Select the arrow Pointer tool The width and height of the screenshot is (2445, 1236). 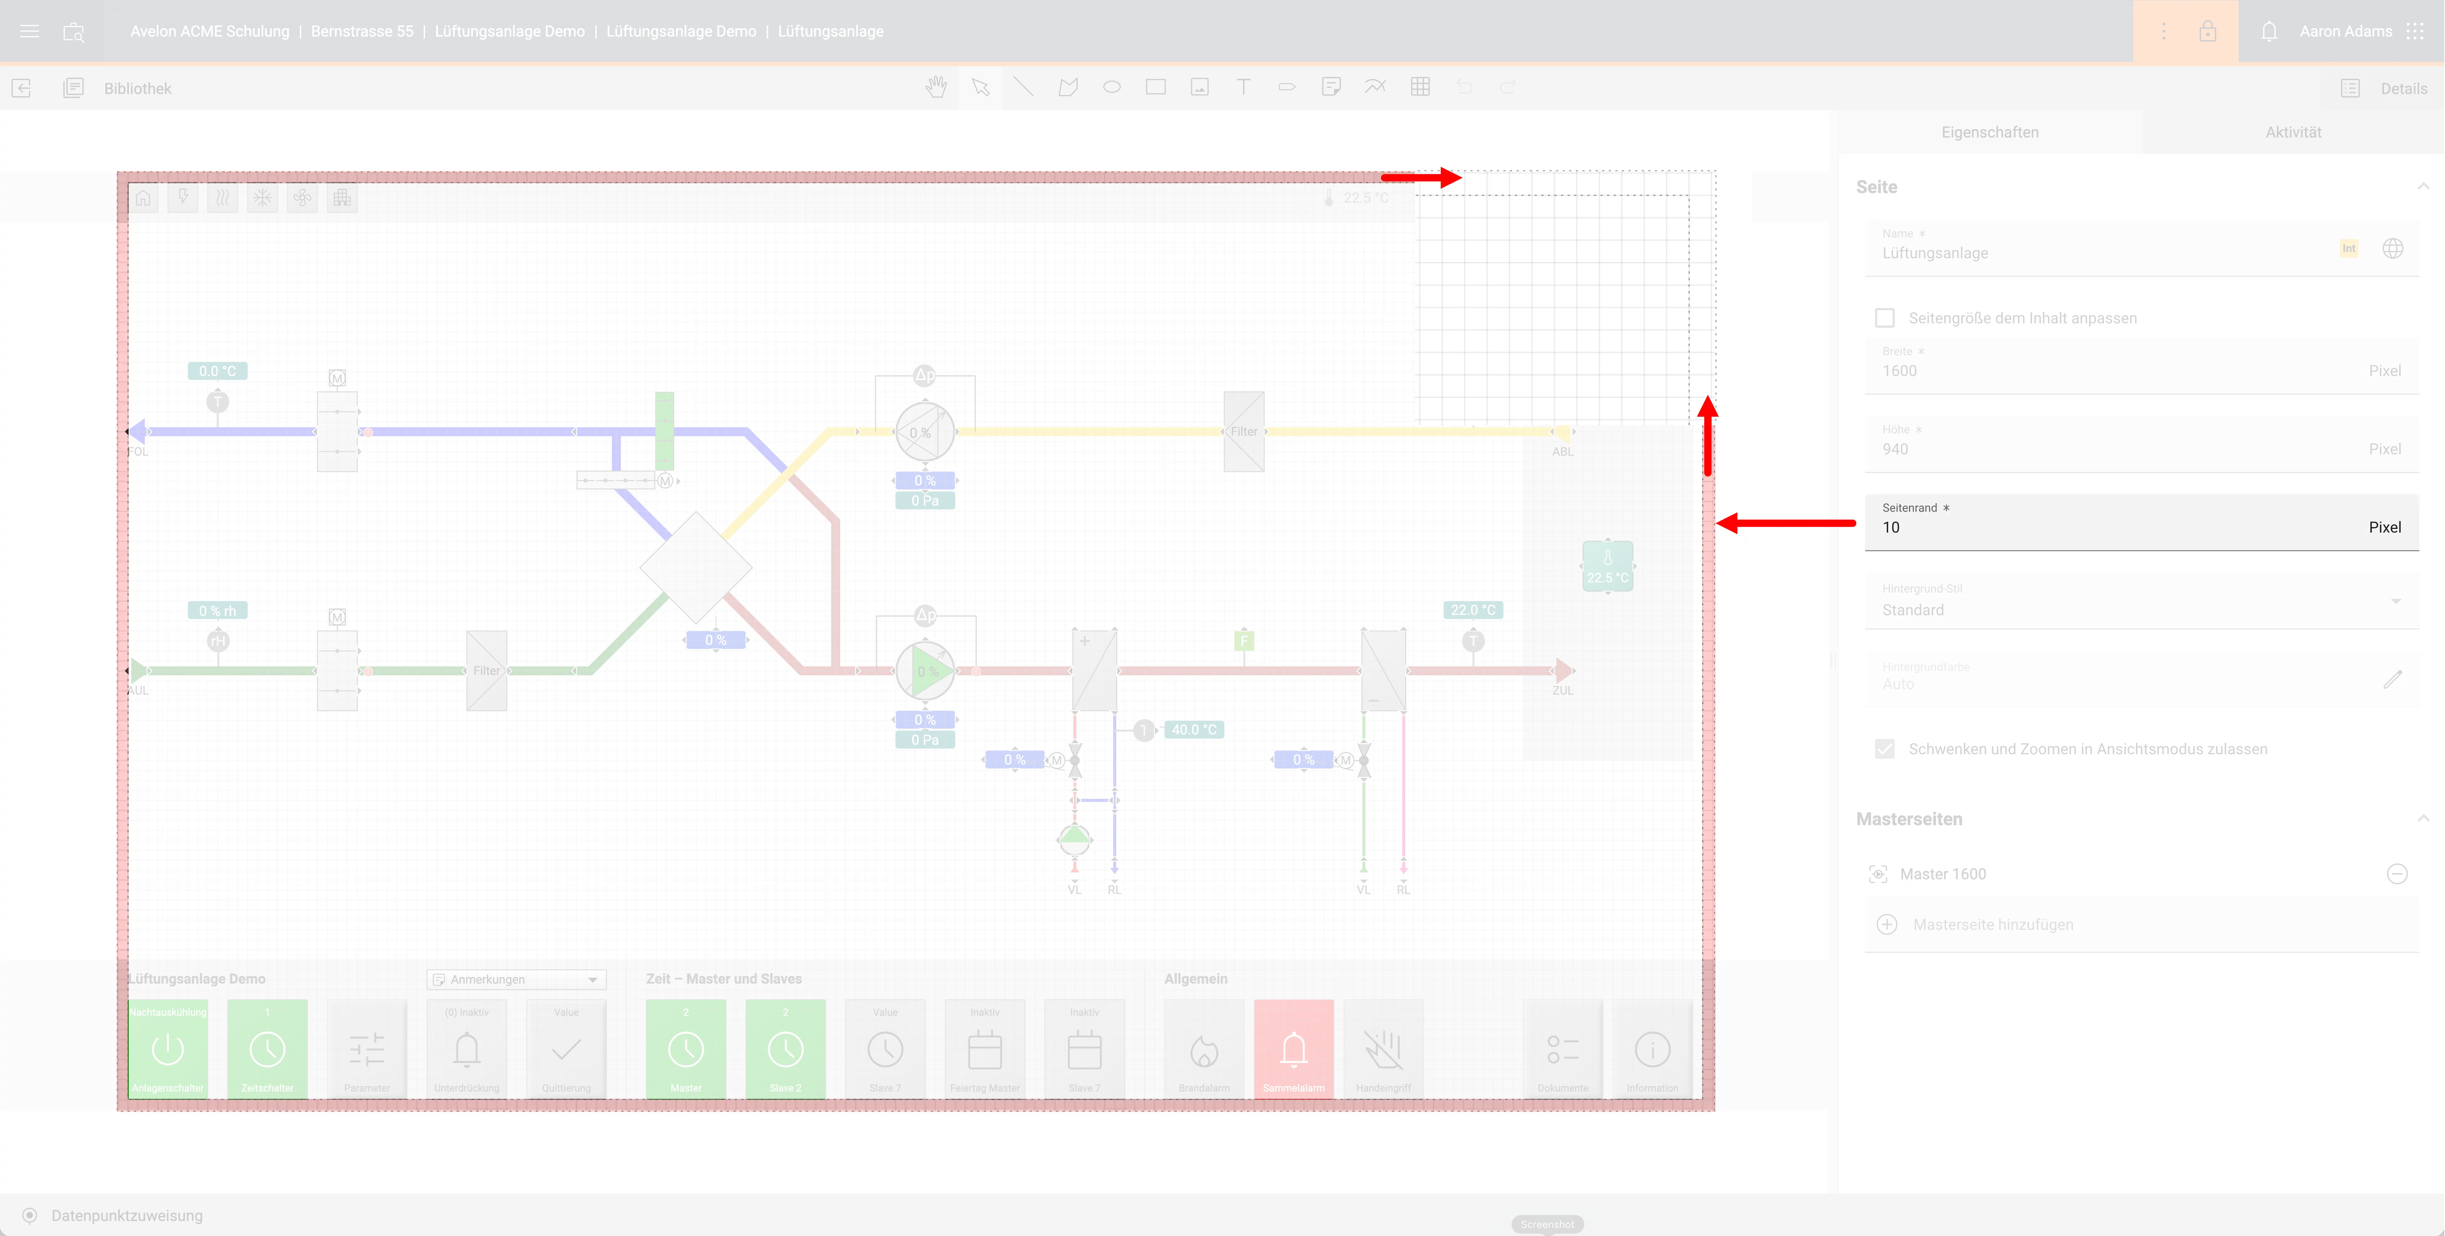point(980,87)
